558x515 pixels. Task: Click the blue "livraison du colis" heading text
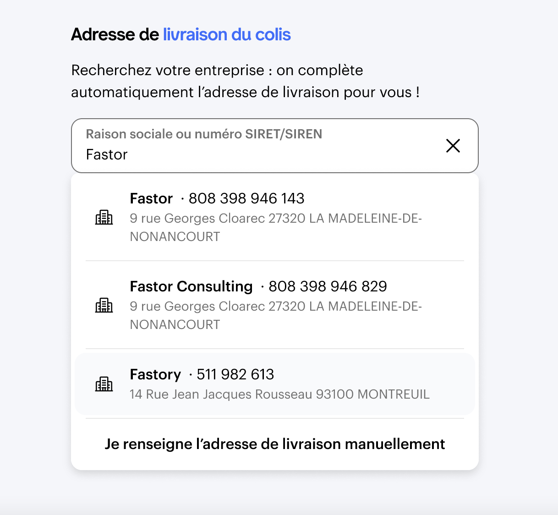point(227,35)
